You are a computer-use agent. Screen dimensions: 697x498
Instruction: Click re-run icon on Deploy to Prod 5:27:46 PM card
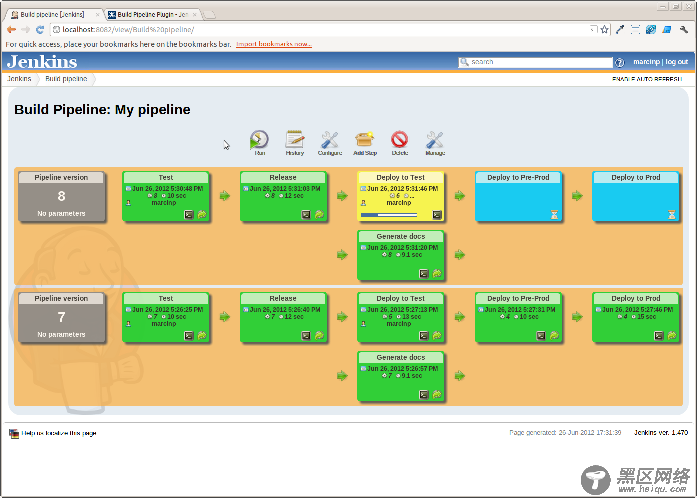click(672, 336)
